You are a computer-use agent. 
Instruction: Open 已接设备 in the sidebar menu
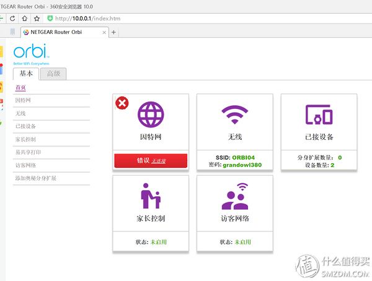(25, 126)
